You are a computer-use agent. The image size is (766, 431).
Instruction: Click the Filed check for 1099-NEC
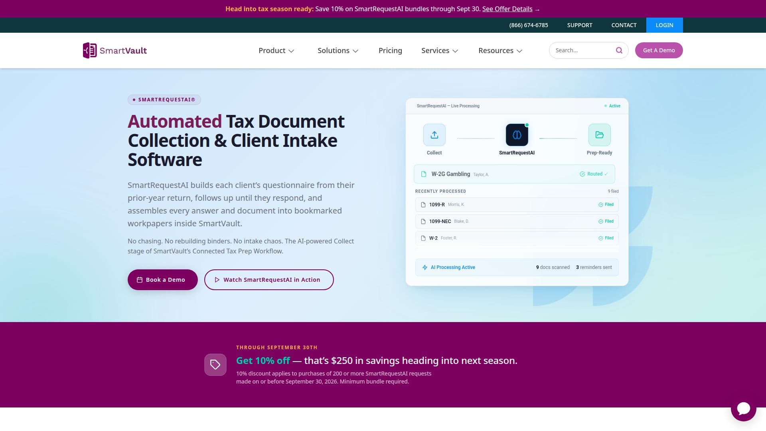(601, 221)
